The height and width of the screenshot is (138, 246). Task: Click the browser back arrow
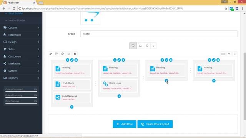tap(4, 8)
